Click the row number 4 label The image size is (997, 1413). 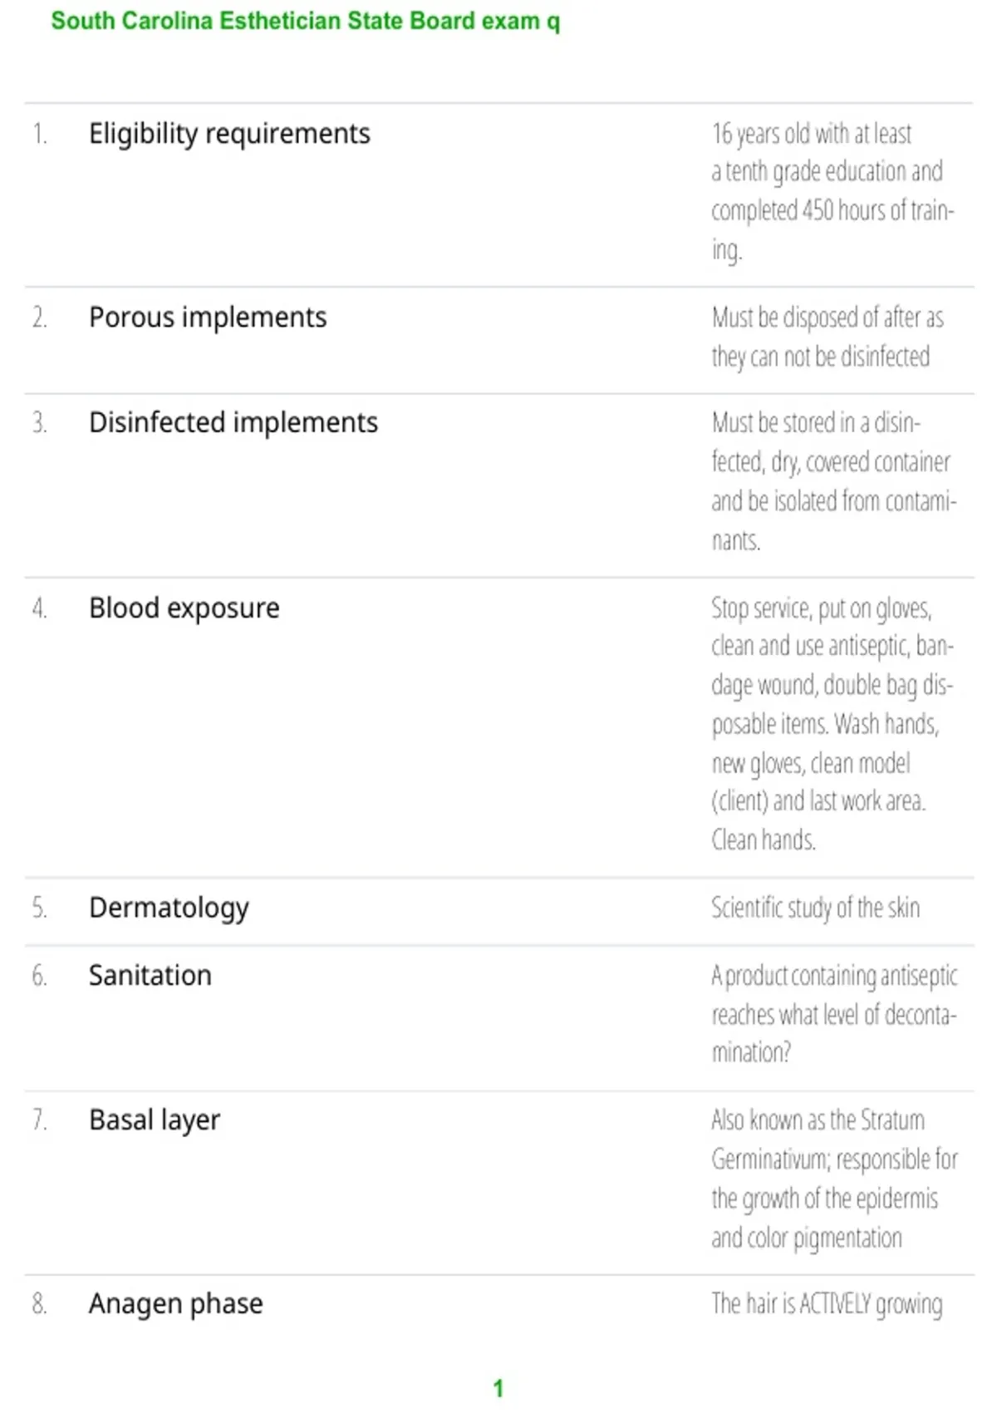pos(39,608)
